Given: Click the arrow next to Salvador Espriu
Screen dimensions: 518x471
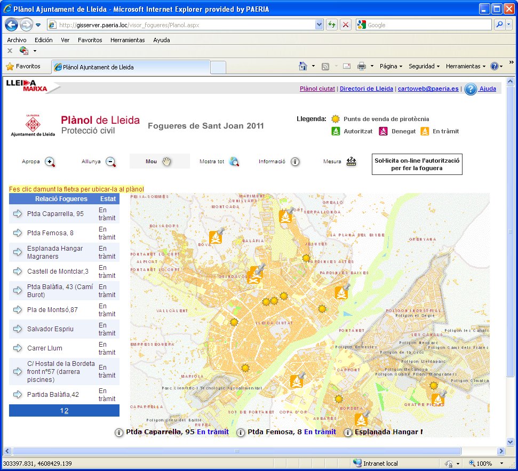Looking at the screenshot, I should click(x=18, y=329).
